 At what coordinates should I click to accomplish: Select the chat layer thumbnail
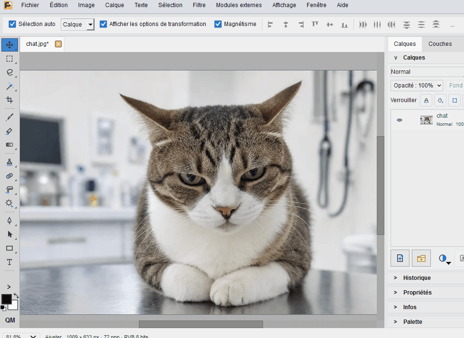coord(427,120)
